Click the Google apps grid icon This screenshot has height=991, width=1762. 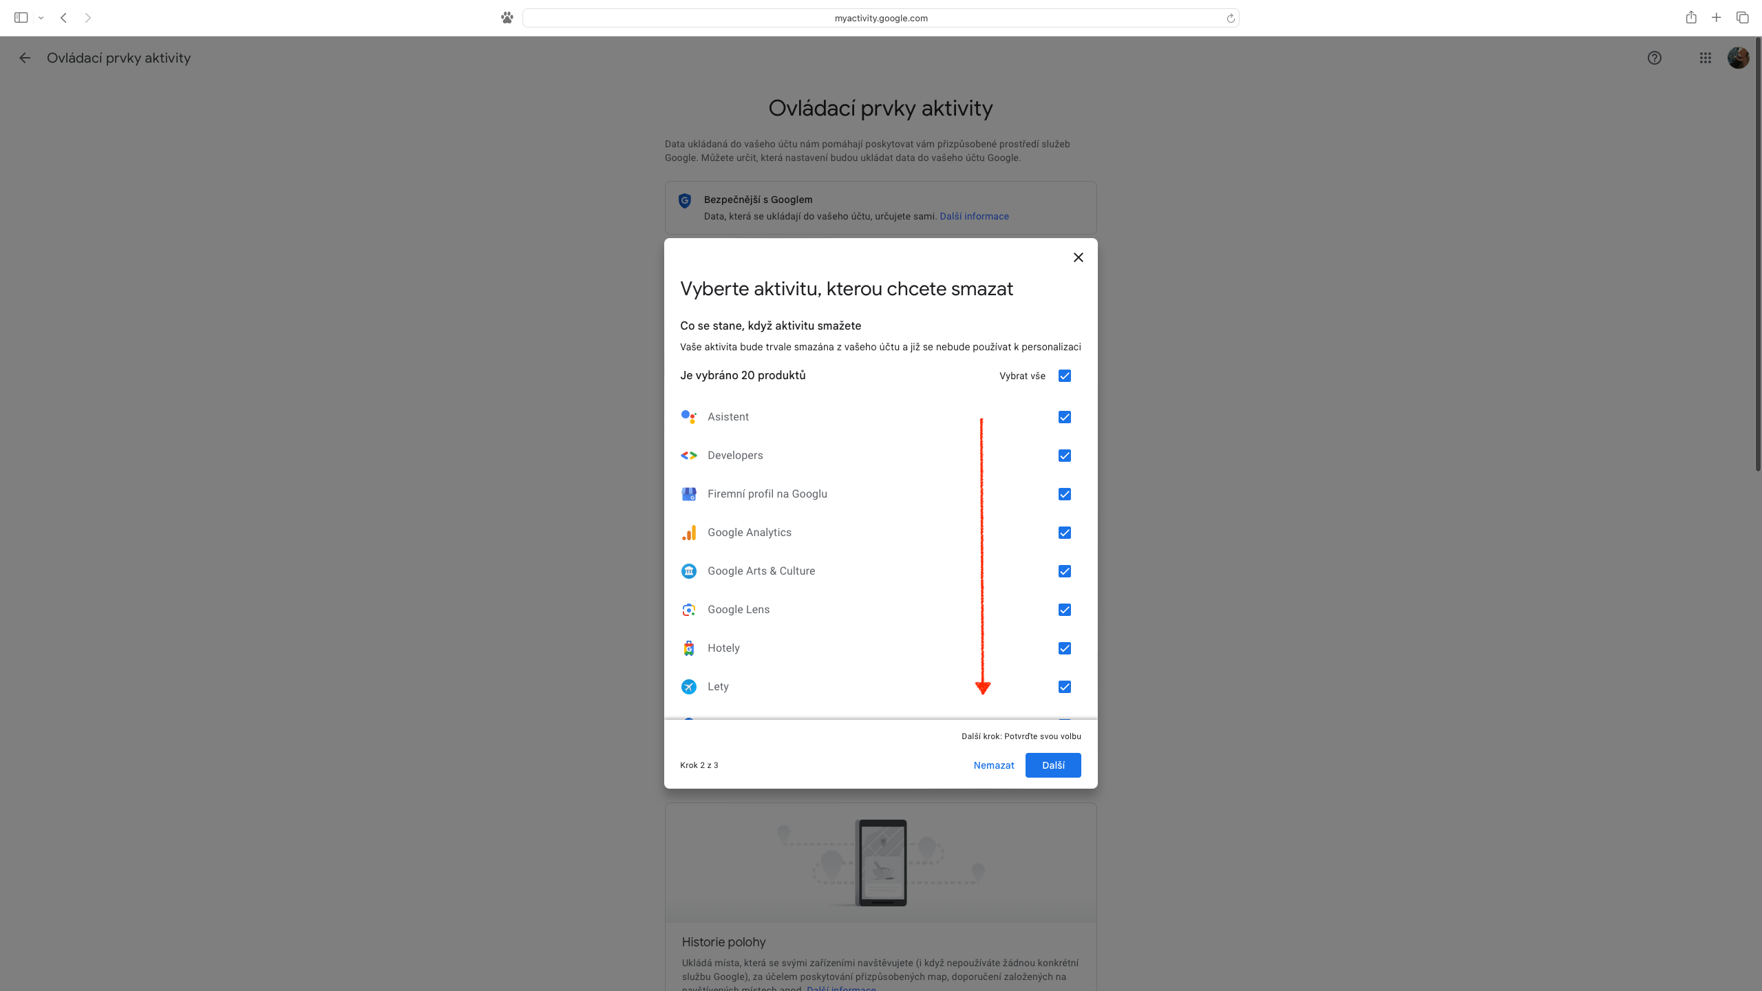(x=1705, y=58)
